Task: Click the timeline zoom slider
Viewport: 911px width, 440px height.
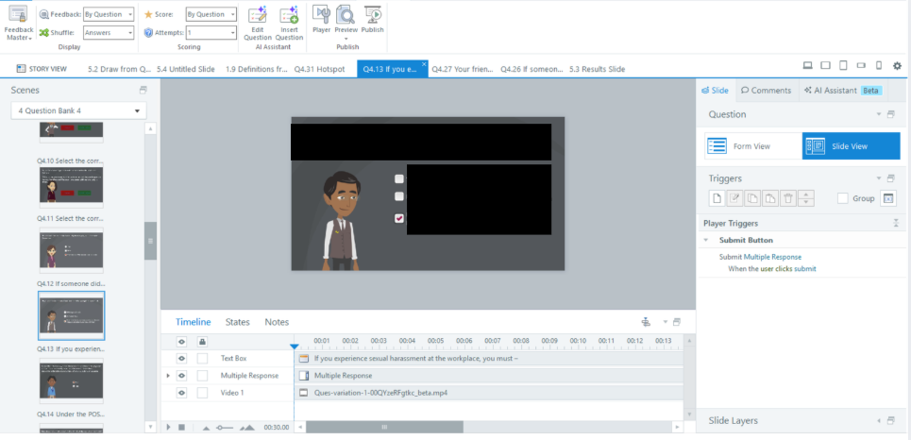Action: (x=227, y=428)
